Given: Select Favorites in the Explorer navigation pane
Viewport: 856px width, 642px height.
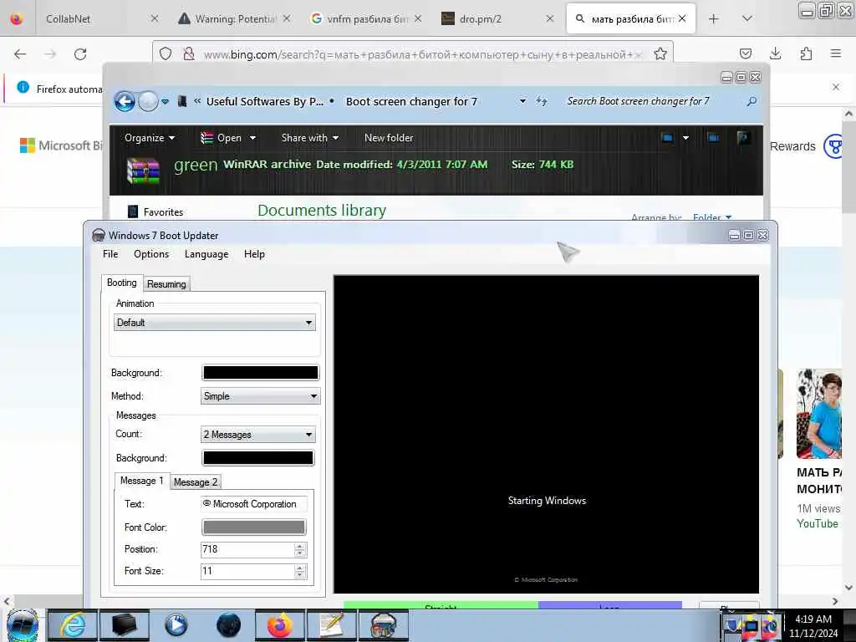Looking at the screenshot, I should 163,211.
